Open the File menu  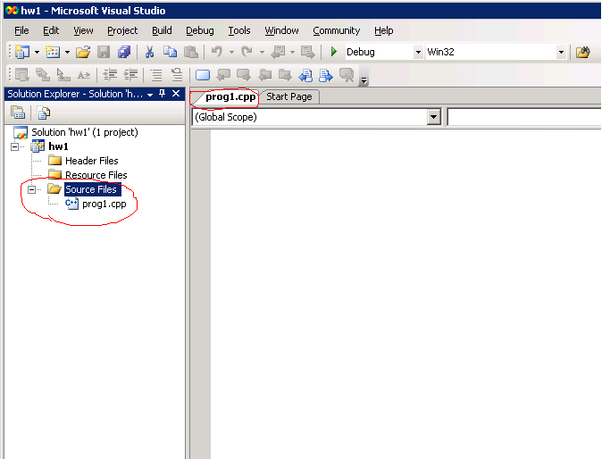tap(21, 30)
